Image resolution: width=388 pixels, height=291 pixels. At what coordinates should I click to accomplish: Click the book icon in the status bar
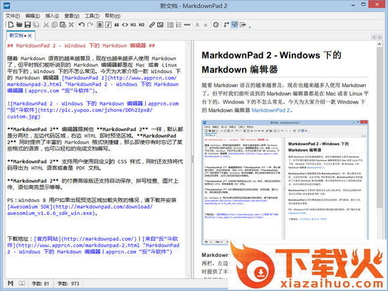tap(22, 283)
